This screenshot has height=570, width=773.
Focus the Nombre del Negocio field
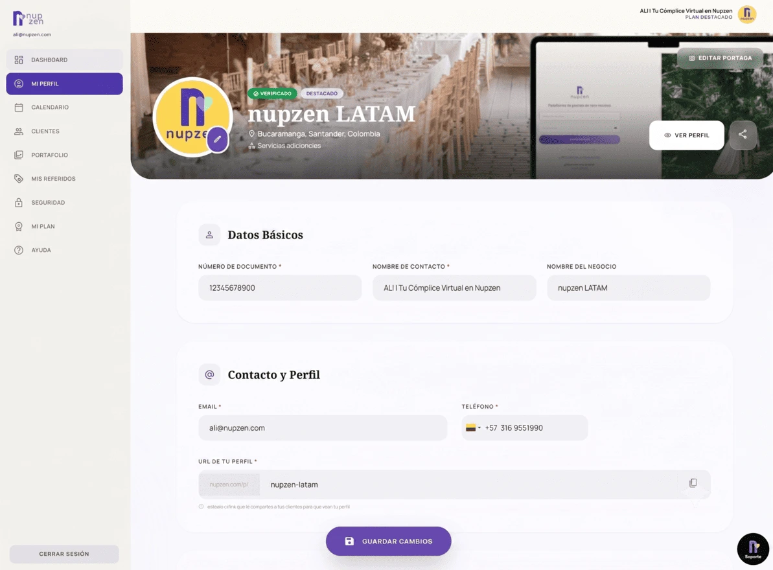click(x=628, y=288)
